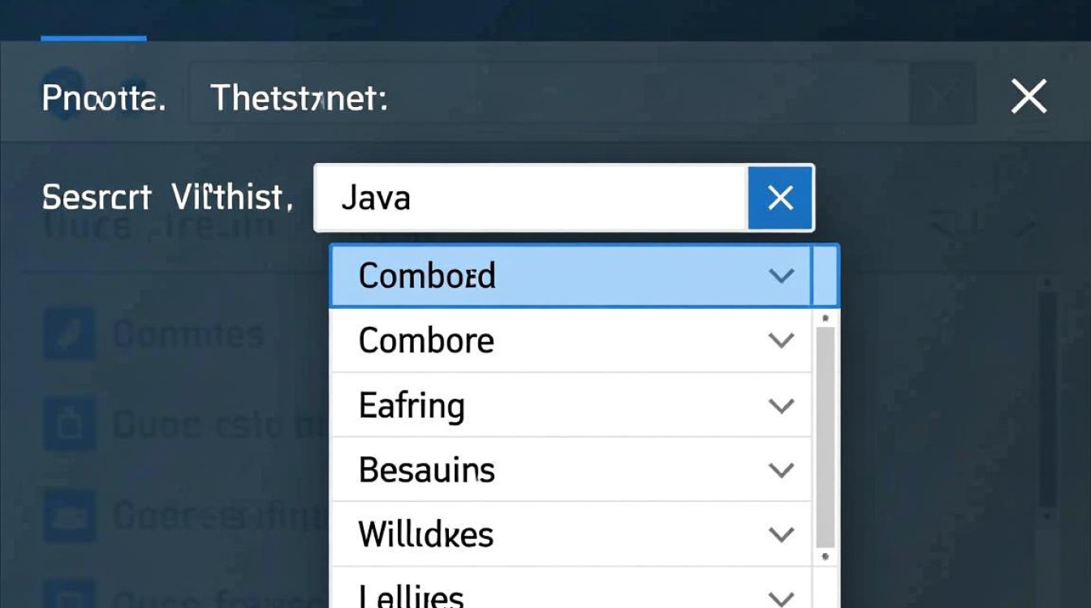Expand the chevron on the Comboed row

coord(781,276)
